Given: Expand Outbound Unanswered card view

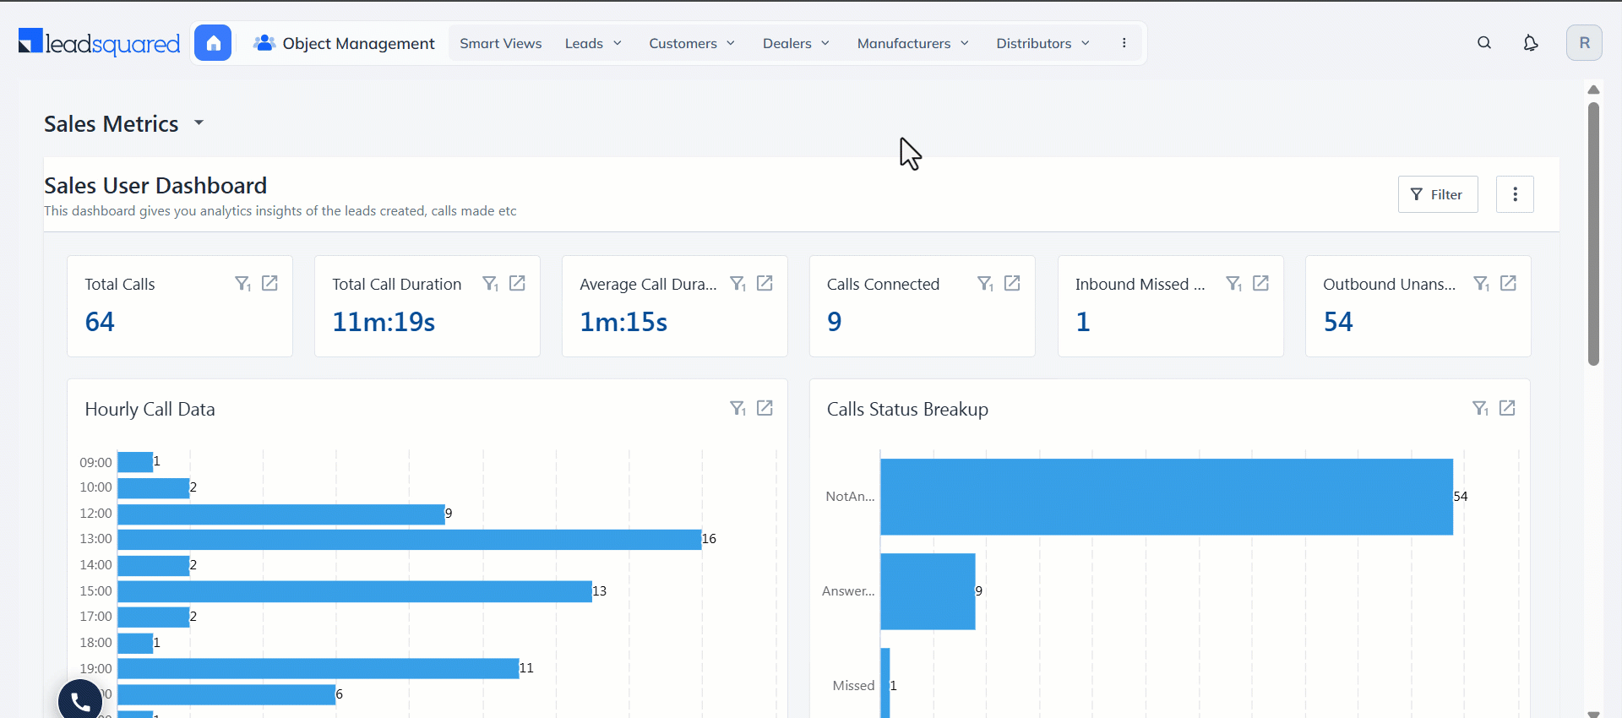Looking at the screenshot, I should pos(1508,284).
